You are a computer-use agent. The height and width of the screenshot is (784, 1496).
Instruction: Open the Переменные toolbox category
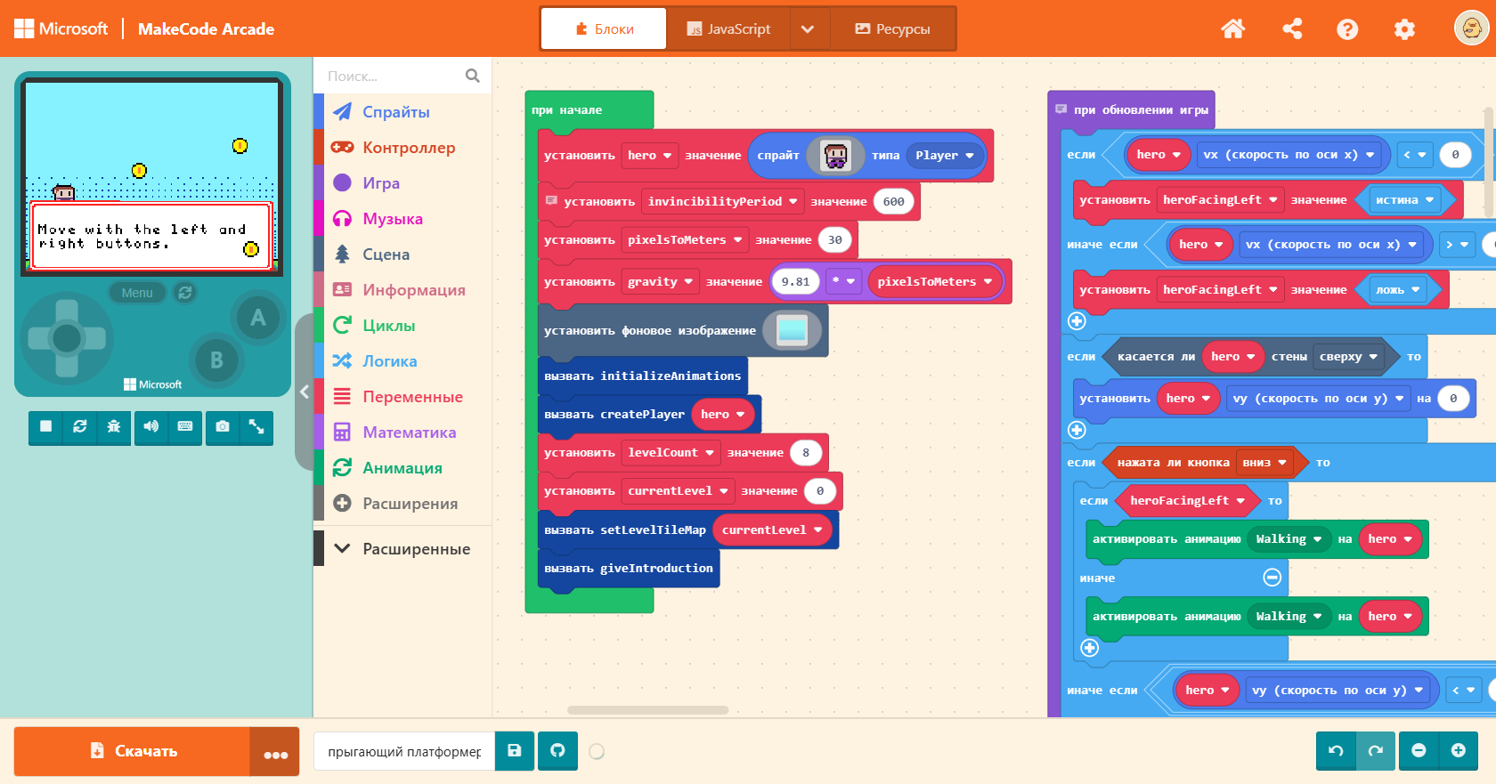[x=402, y=397]
